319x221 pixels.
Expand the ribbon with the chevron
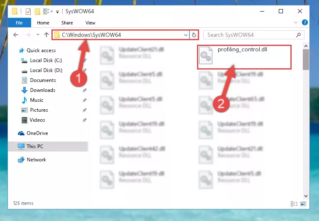296,22
